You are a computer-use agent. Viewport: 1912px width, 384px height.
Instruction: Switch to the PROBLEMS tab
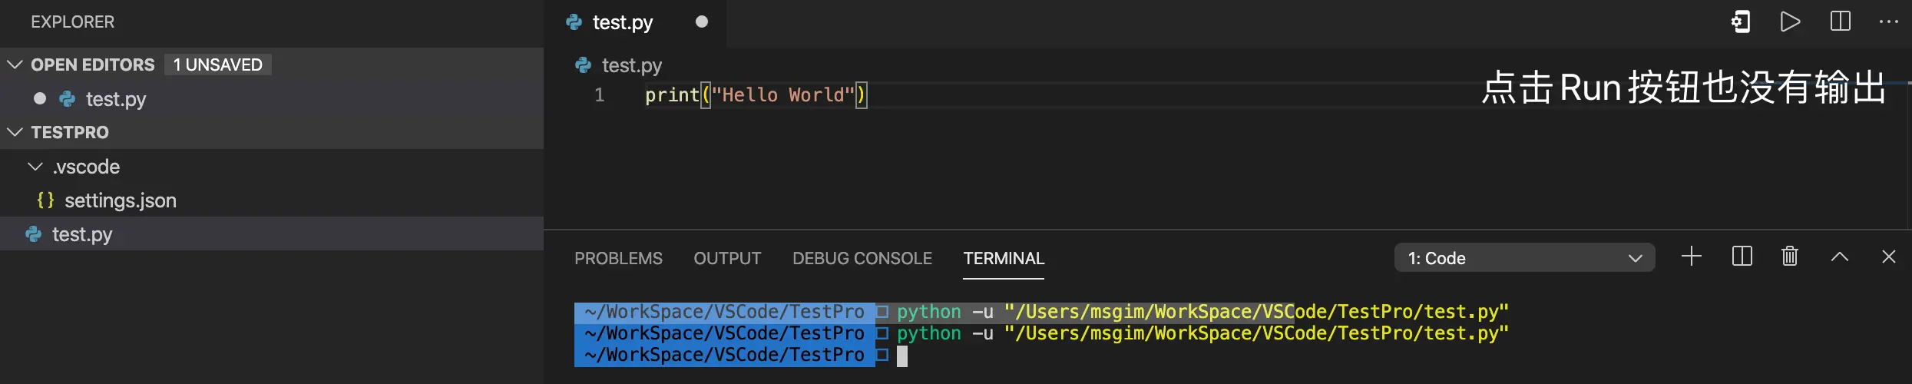click(618, 259)
